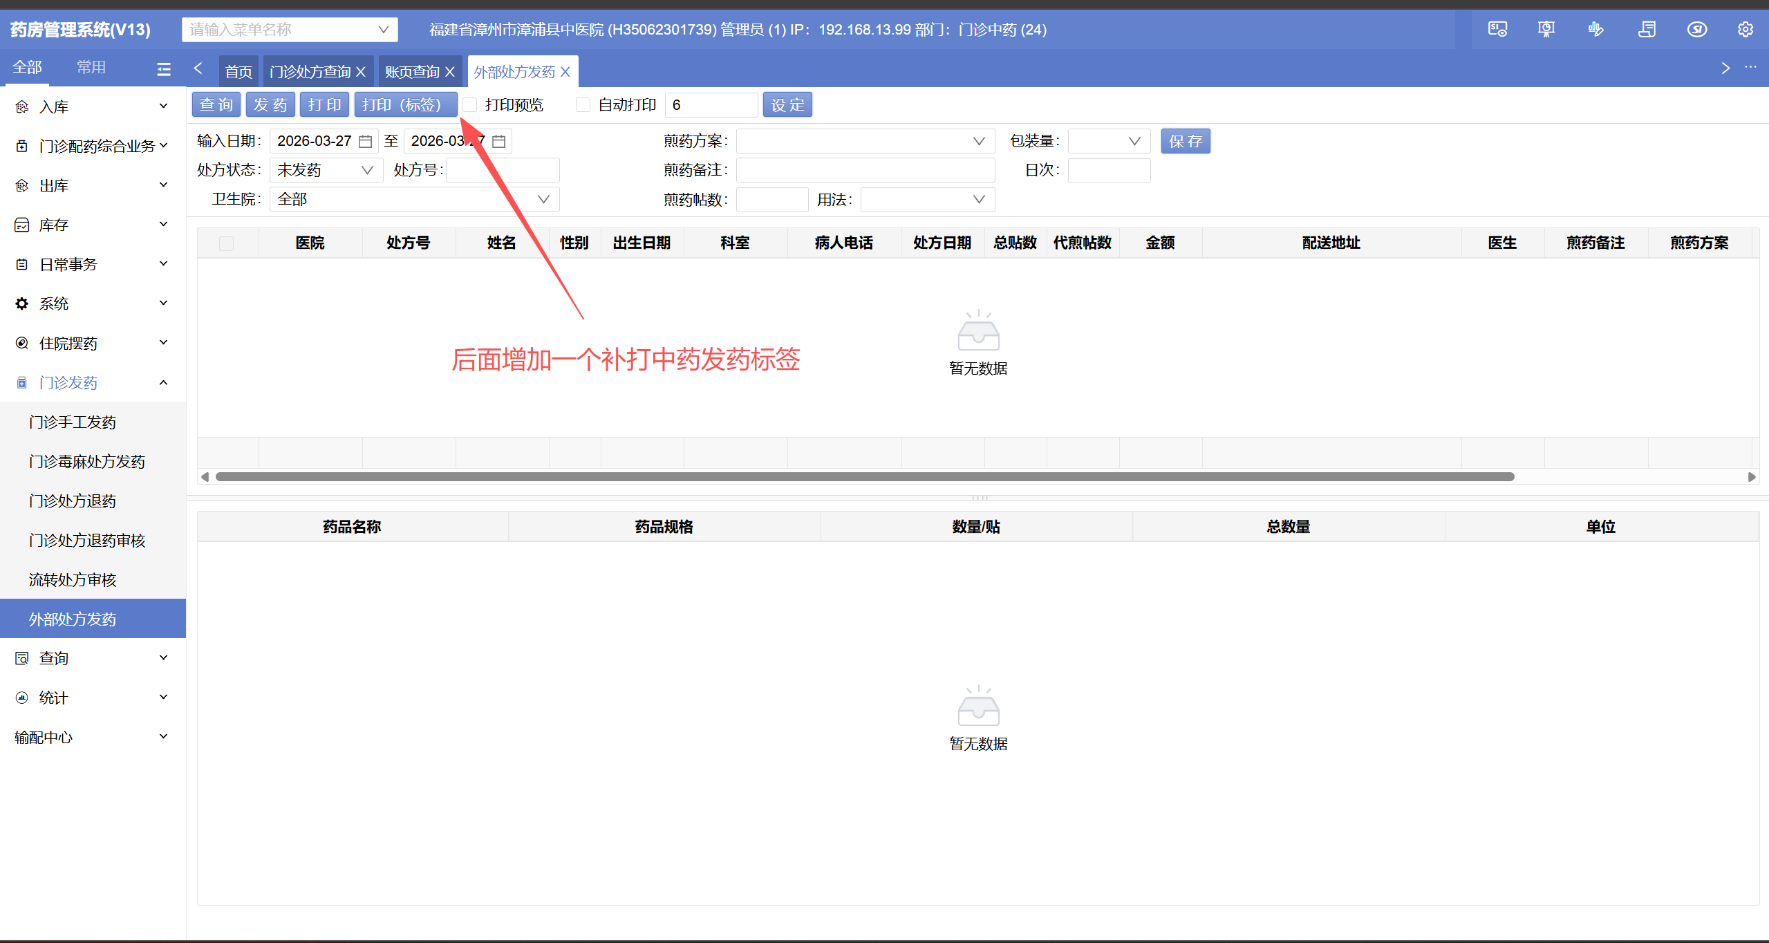The width and height of the screenshot is (1769, 943).
Task: Open calendar picker for end date
Action: pos(499,142)
